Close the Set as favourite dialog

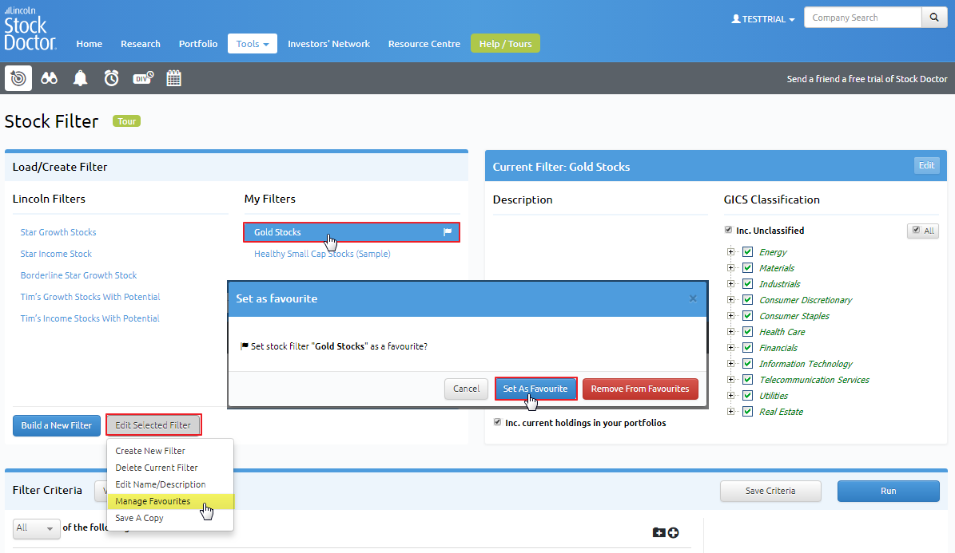pos(693,298)
